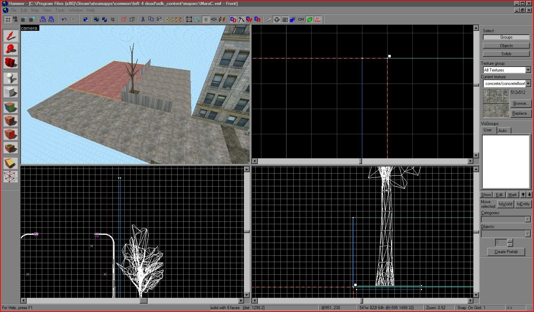Click the Larger Grid icon

click(x=32, y=19)
